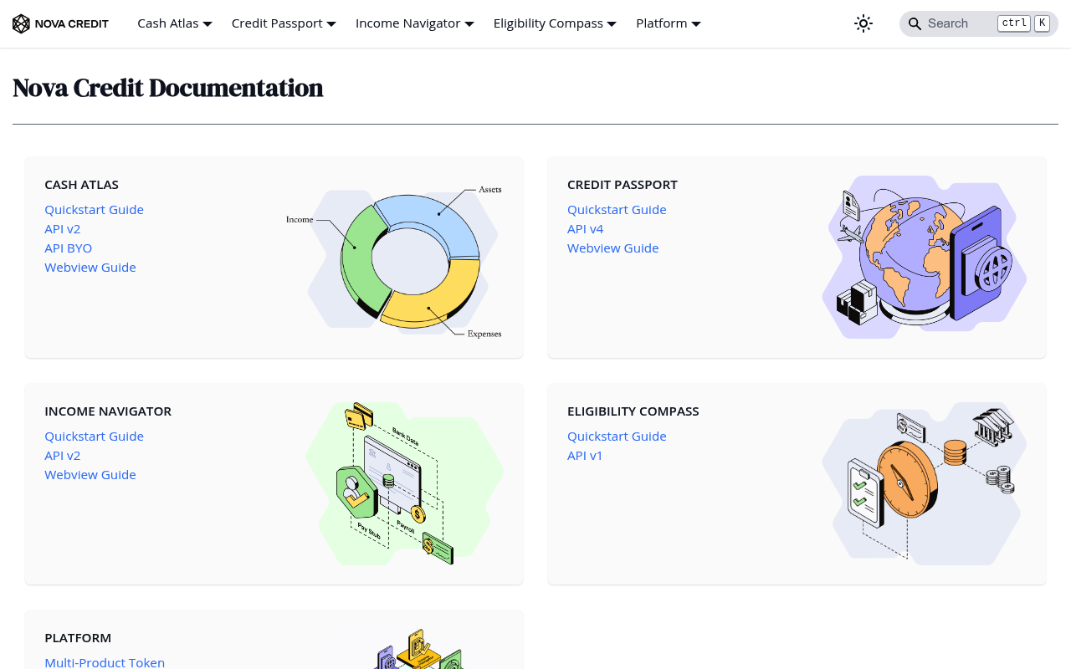1071x669 pixels.
Task: Click the Nova Credit logo icon
Action: click(21, 23)
